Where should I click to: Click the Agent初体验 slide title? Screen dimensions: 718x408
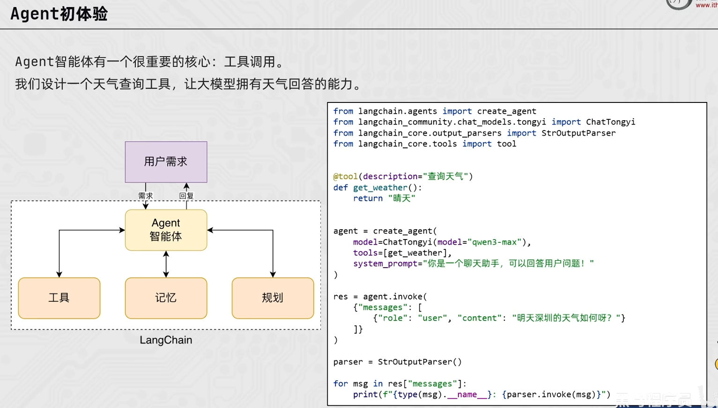pyautogui.click(x=59, y=14)
